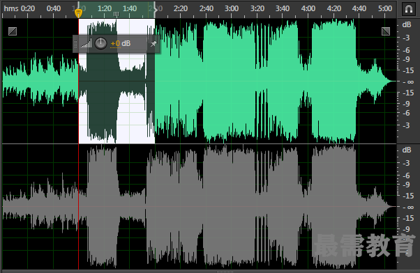This screenshot has height=273, width=420.
Task: Click the Fade In handle icon
Action: [13, 31]
